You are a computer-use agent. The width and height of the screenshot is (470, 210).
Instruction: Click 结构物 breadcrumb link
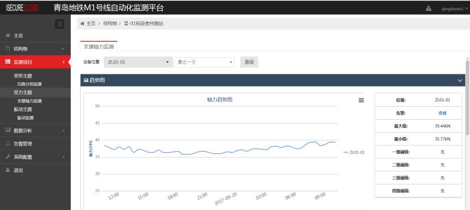(110, 23)
